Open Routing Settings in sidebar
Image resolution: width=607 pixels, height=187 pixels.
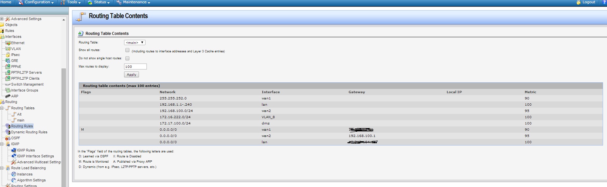[24, 185]
